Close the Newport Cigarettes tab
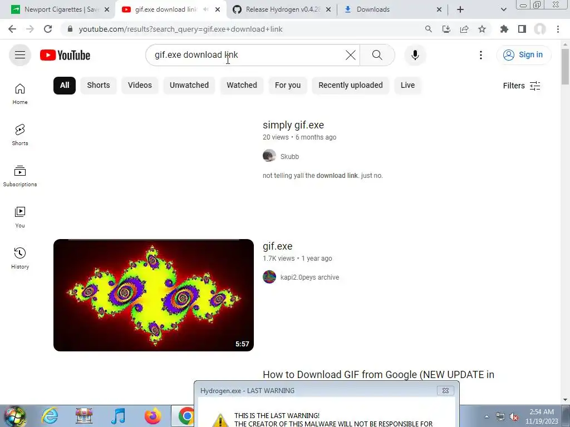The image size is (570, 427). (107, 10)
